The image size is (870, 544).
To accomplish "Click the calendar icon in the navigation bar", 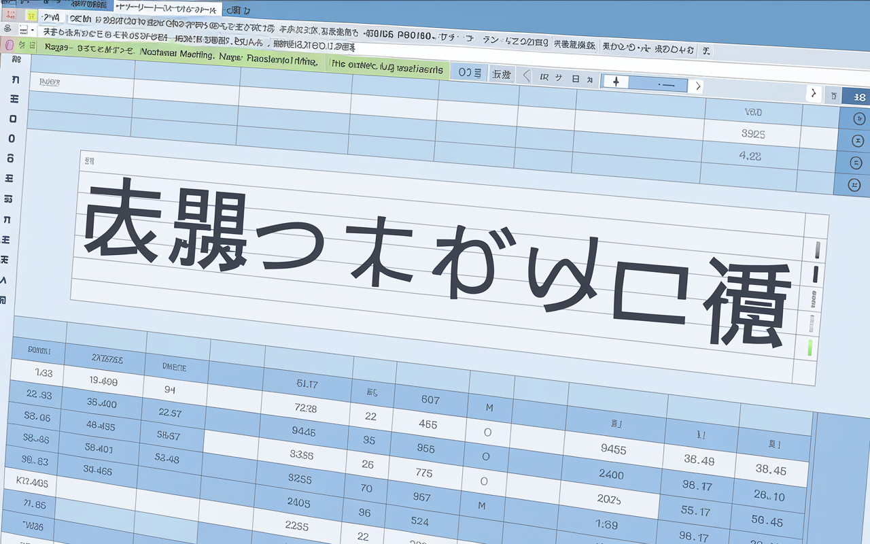I will pyautogui.click(x=575, y=79).
